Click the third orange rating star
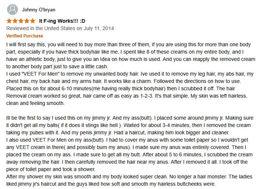This screenshot has width=270, height=189. (21, 21)
